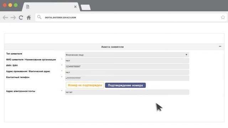The width and height of the screenshot is (228, 128).
Task: Click the green maximize window button
Action: tap(16, 5)
